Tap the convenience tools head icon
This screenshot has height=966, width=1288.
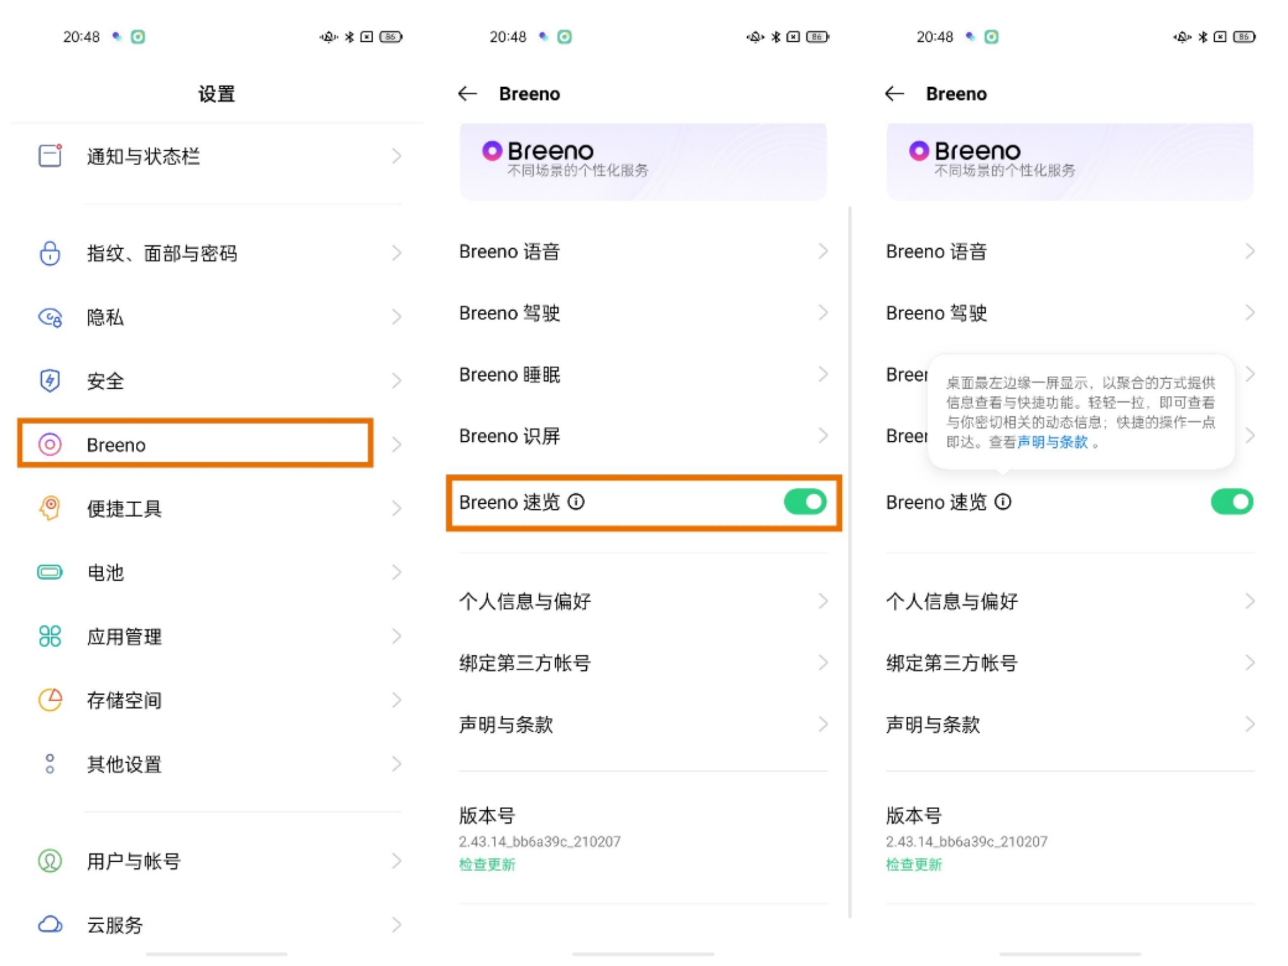50,508
